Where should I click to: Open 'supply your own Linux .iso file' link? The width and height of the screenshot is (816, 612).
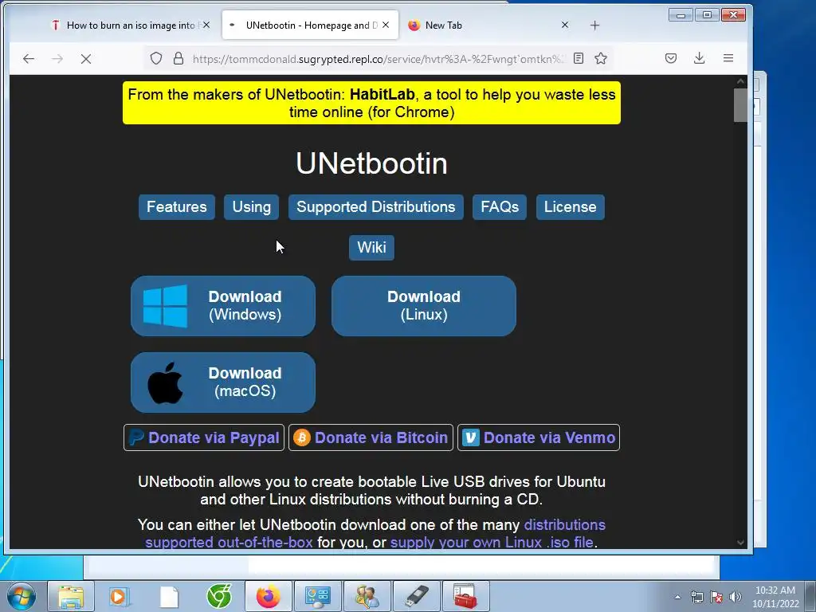[x=492, y=542]
